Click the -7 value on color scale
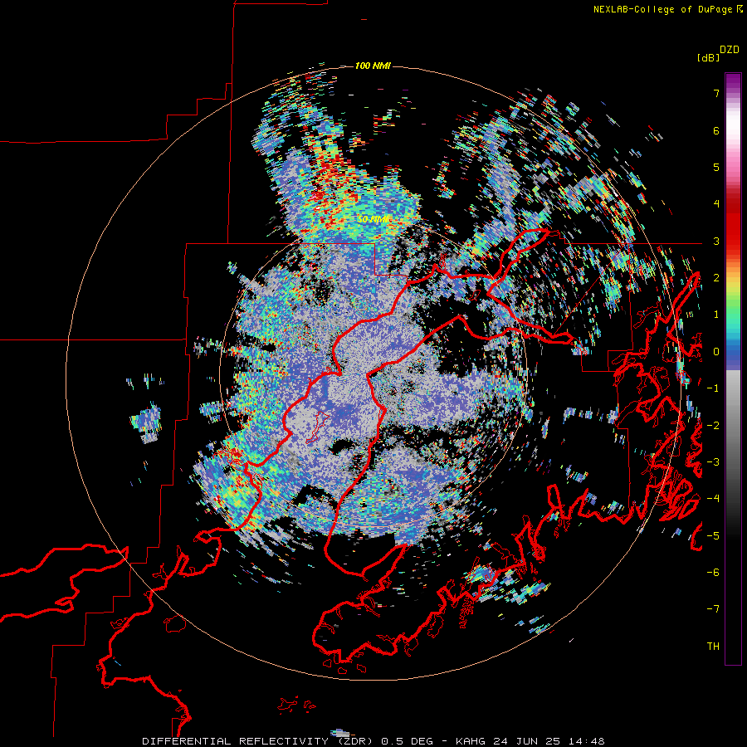Image resolution: width=747 pixels, height=747 pixels. [x=713, y=609]
